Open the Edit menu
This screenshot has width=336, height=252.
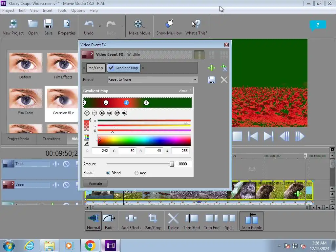coord(22,10)
